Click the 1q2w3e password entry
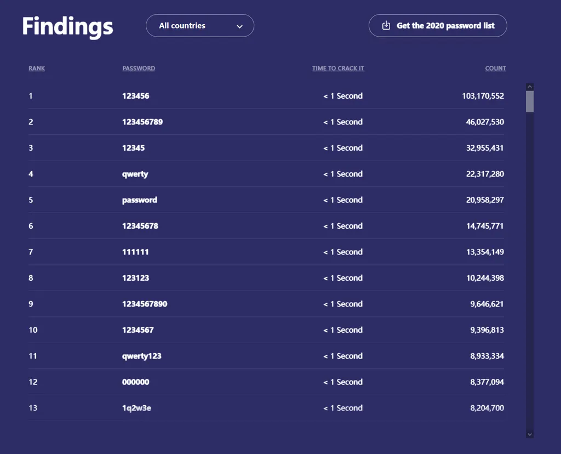561x454 pixels. [136, 408]
